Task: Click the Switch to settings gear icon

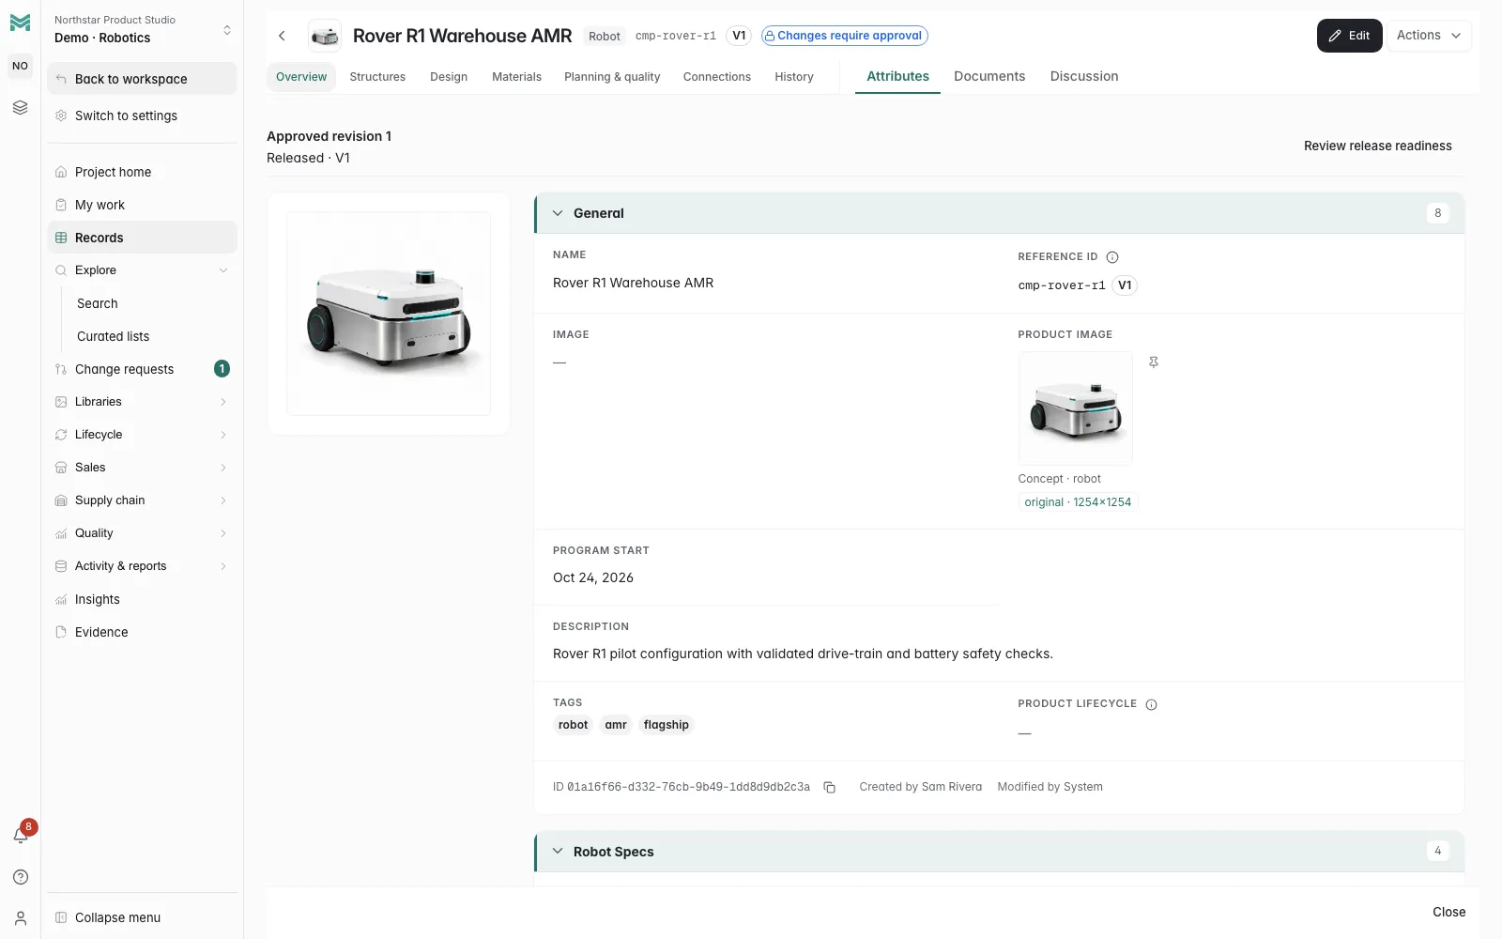Action: pyautogui.click(x=61, y=115)
